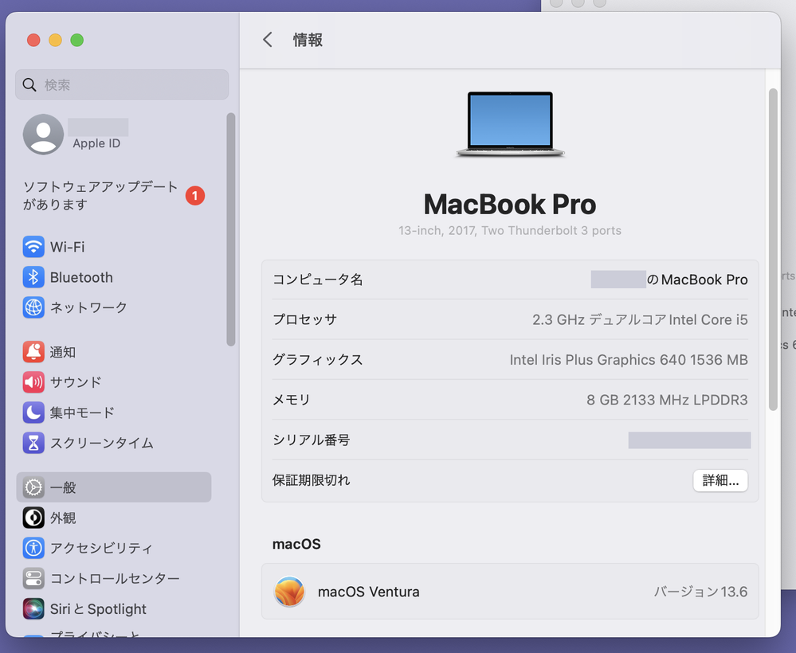Screen dimensions: 796x653
Task: Click the Wi-Fi icon in sidebar
Action: click(33, 247)
